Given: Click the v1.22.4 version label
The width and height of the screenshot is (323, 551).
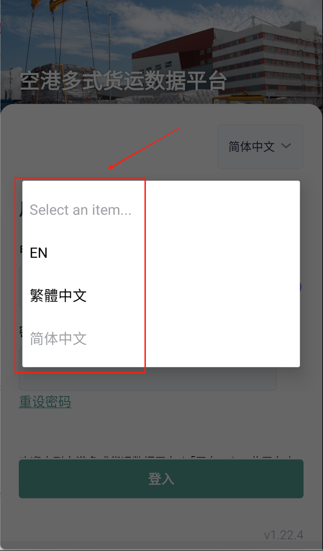Looking at the screenshot, I should (283, 535).
